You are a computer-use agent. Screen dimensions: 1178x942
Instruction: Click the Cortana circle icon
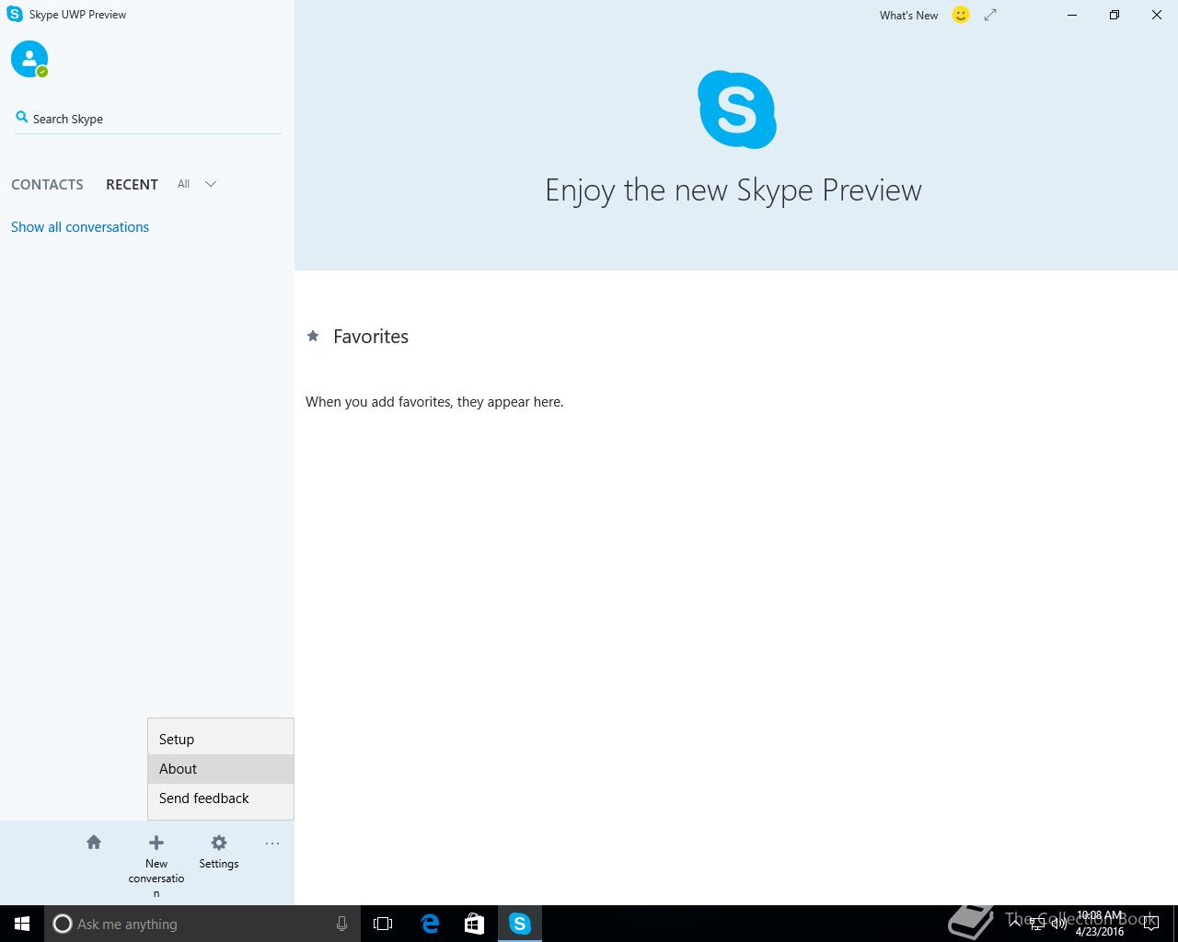click(x=63, y=924)
